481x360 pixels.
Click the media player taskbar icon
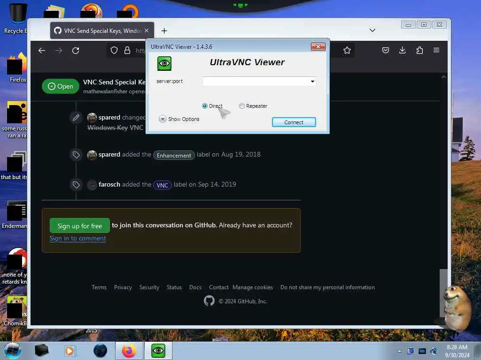70,351
